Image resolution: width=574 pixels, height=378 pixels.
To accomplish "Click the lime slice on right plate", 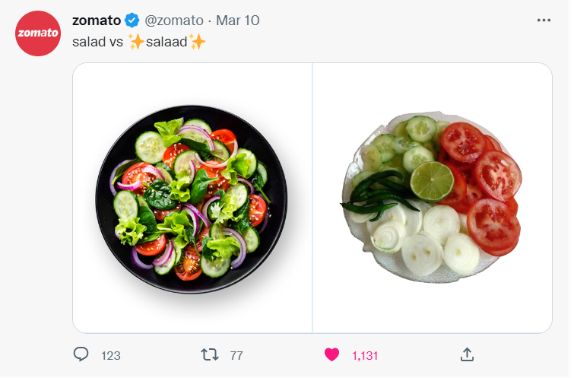I will pos(433,182).
